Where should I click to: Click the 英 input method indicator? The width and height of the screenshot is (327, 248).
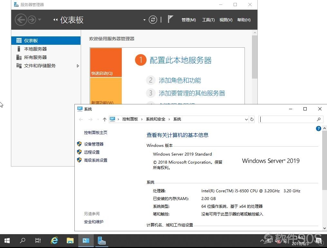(285, 241)
